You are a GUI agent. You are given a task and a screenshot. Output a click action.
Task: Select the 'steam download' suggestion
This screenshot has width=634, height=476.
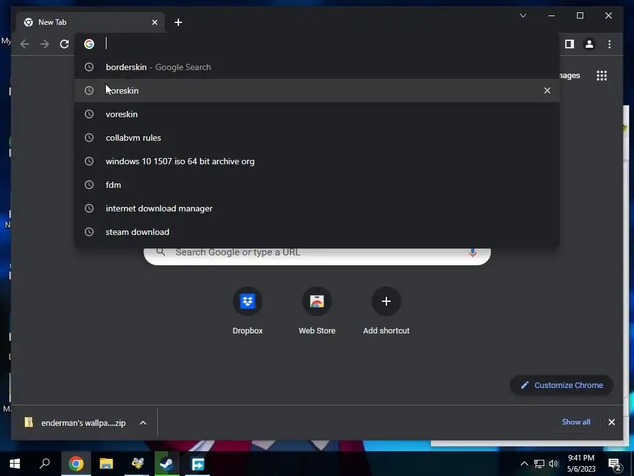tap(317, 232)
